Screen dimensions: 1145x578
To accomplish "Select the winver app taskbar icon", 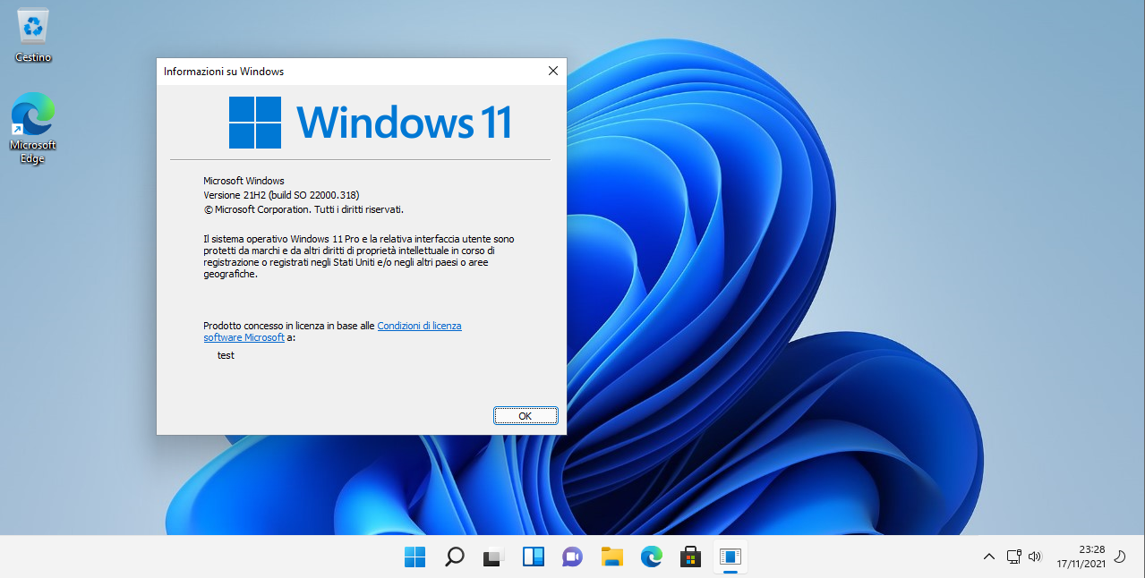I will tap(731, 557).
